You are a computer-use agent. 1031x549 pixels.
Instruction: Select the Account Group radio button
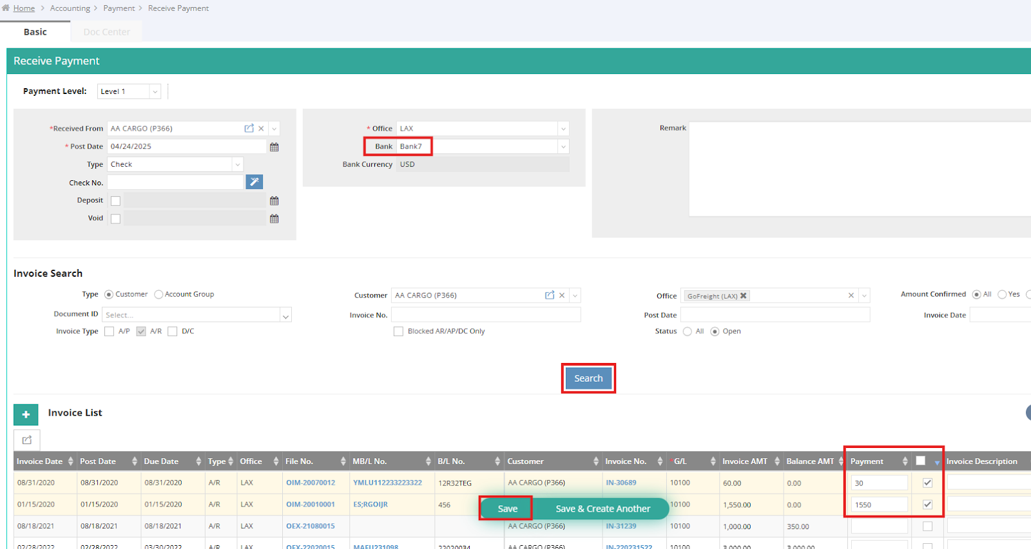(159, 295)
